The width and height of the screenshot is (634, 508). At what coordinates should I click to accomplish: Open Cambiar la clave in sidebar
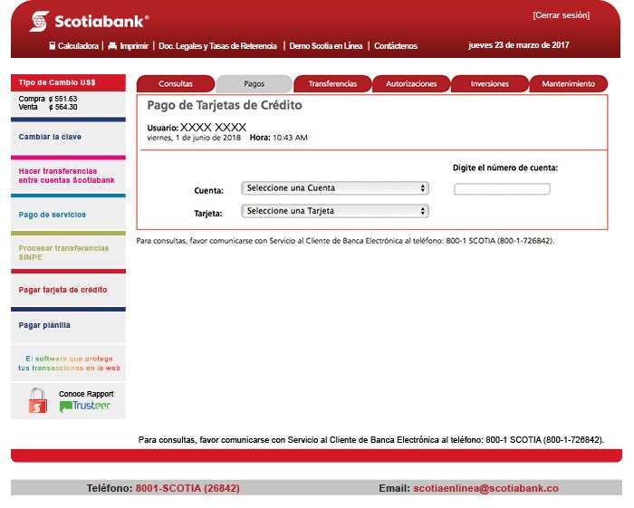coord(50,137)
